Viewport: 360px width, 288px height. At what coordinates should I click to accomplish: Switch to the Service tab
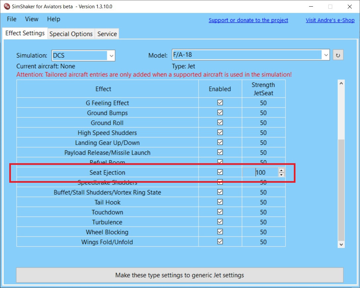pos(107,34)
